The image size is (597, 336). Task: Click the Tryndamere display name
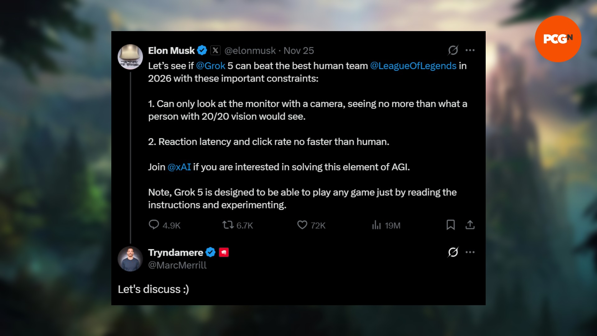(x=176, y=252)
